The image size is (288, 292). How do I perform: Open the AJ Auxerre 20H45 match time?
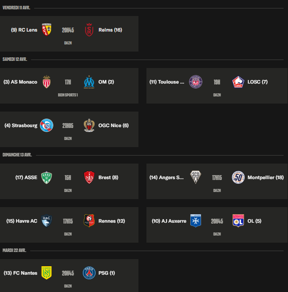coord(217,221)
